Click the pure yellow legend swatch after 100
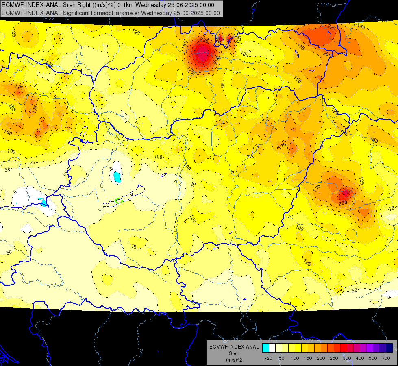398x366 pixels. 298,348
